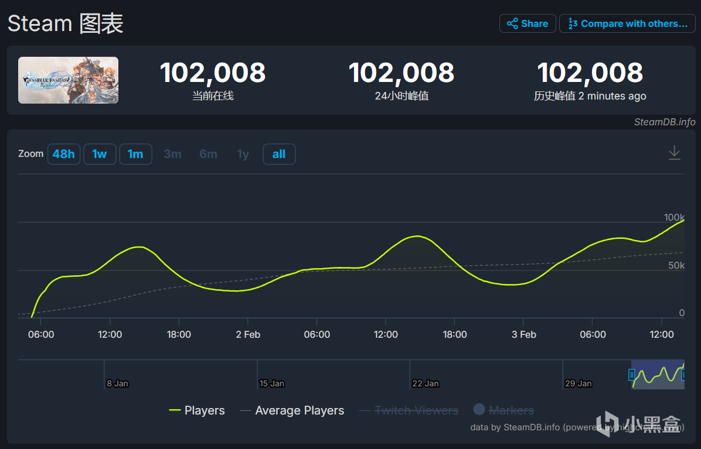Grab the right navigator range handle
The height and width of the screenshot is (449, 701).
[x=683, y=375]
